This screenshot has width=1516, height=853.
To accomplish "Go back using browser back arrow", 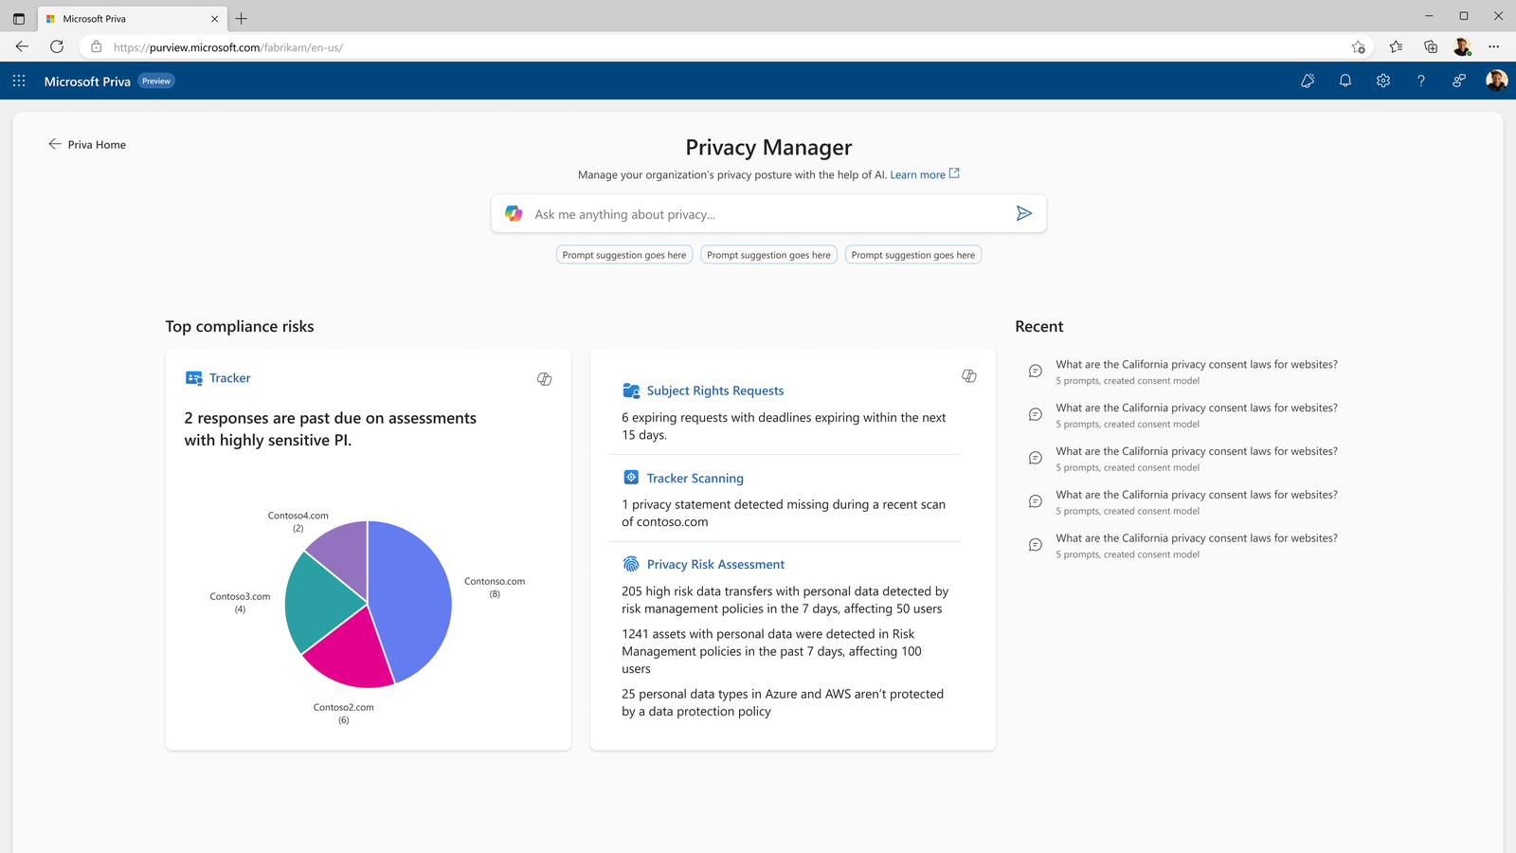I will tap(22, 46).
